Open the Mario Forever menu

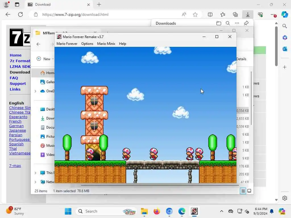[x=67, y=44]
